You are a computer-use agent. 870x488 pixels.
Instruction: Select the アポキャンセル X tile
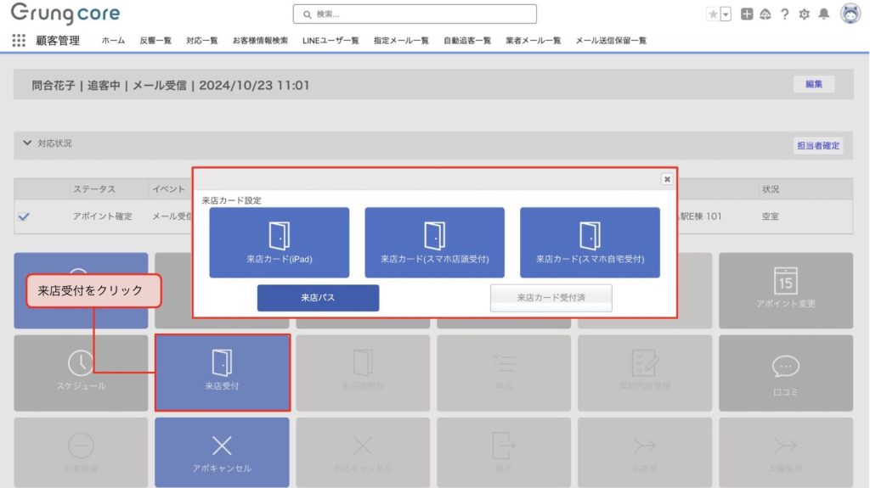222,452
